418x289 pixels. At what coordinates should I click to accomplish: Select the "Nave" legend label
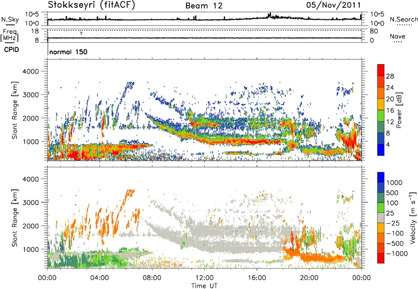click(x=398, y=36)
